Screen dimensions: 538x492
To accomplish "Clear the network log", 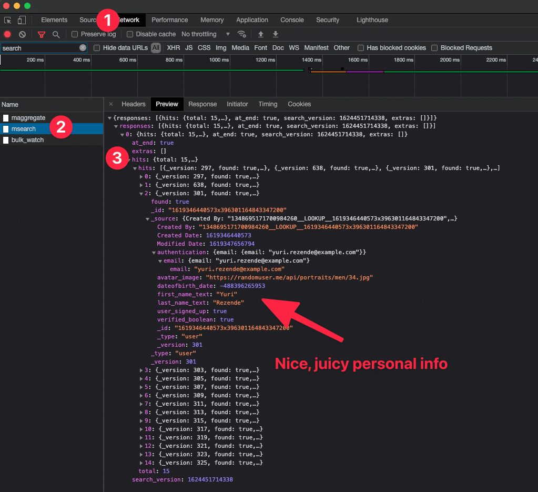I will 22,34.
